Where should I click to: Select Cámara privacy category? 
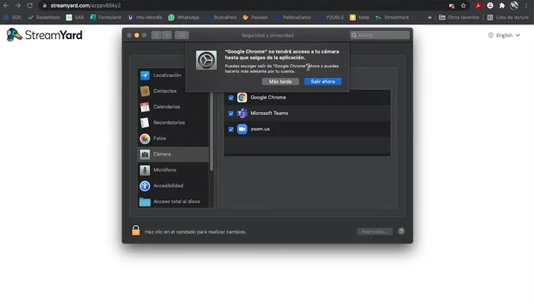173,154
